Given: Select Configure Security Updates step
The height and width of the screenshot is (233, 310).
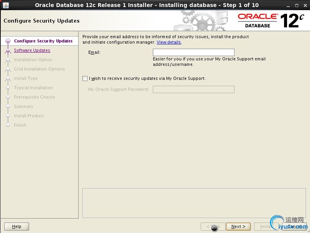Looking at the screenshot, I should pyautogui.click(x=43, y=41).
